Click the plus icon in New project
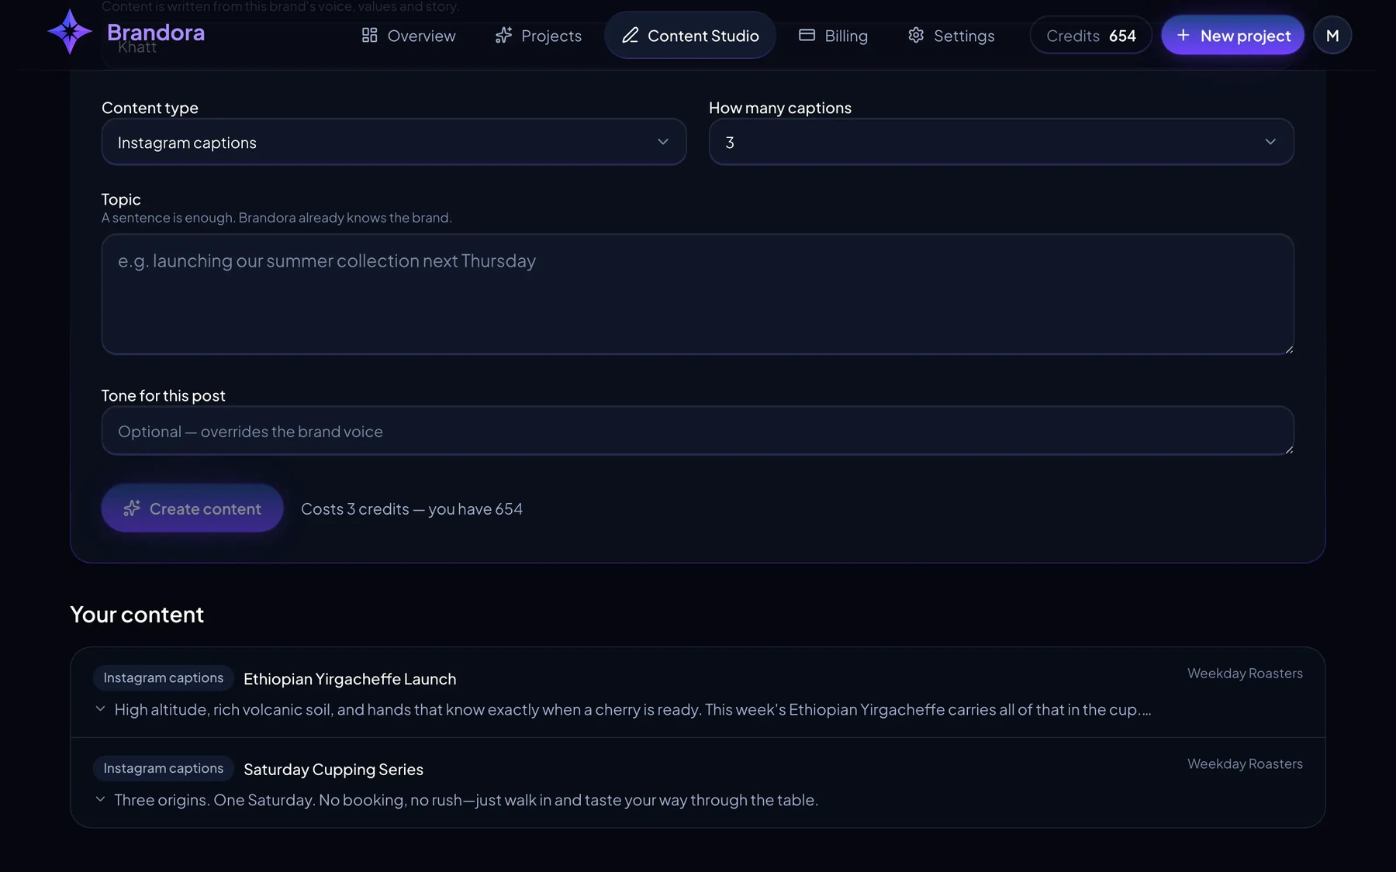 [x=1183, y=35]
